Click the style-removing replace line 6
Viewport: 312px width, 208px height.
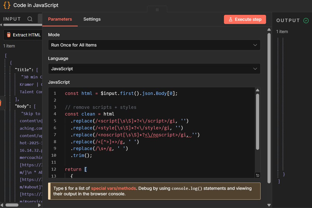coord(127,128)
